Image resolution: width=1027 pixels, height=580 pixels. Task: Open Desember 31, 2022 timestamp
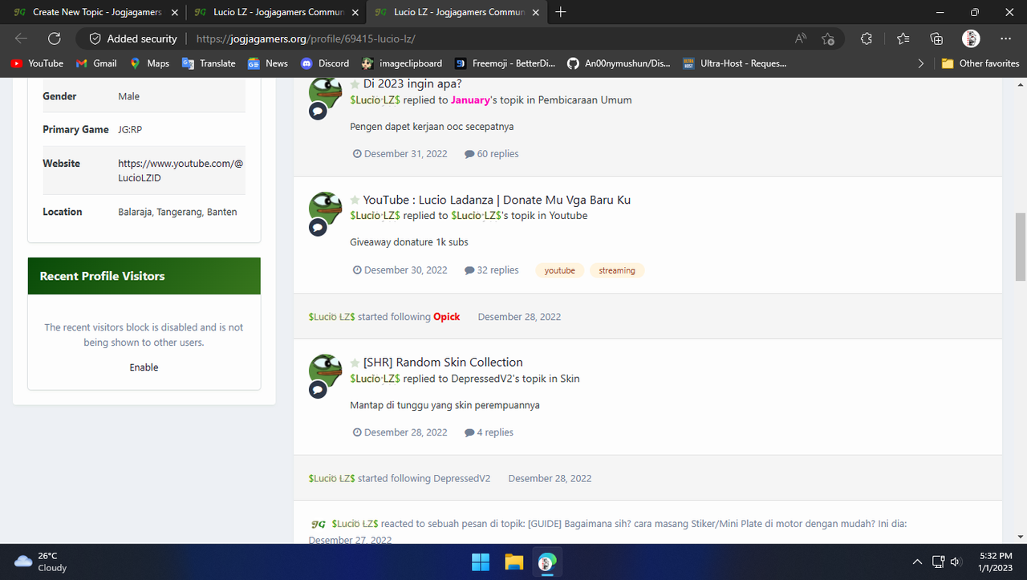[x=400, y=154]
